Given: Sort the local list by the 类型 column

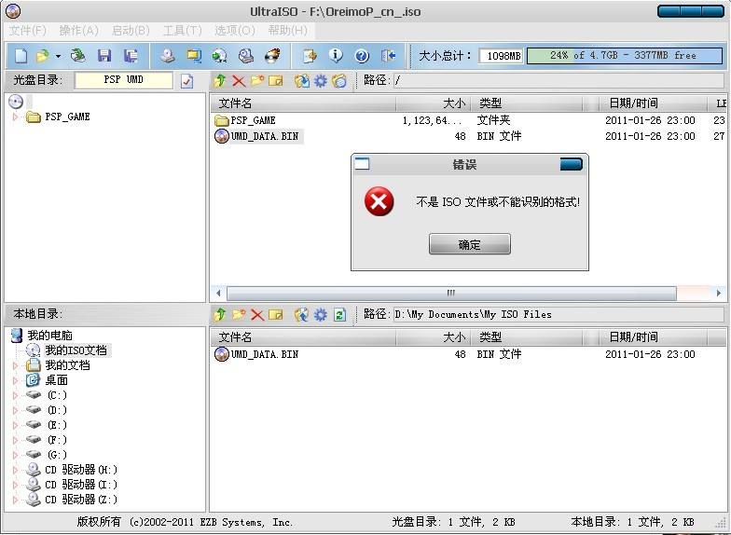Looking at the screenshot, I should click(x=527, y=337).
